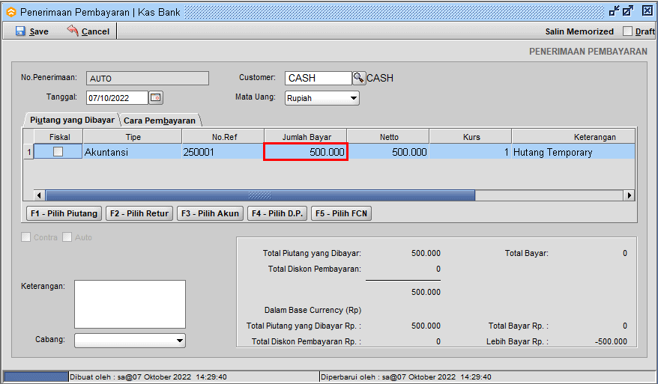
Task: Toggle the Auto checkbox
Action: click(x=67, y=237)
